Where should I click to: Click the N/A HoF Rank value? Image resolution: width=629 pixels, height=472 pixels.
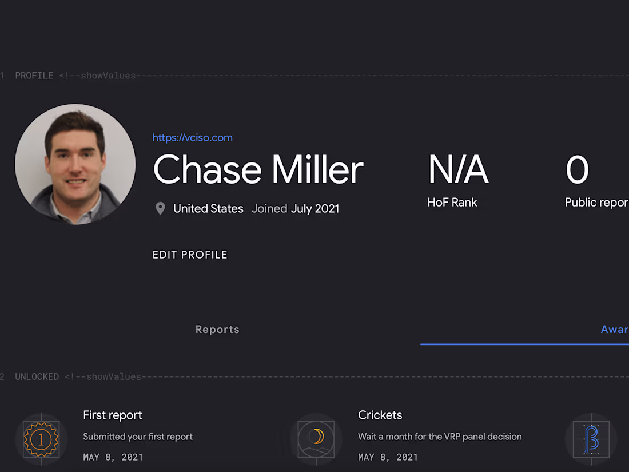[x=457, y=169]
